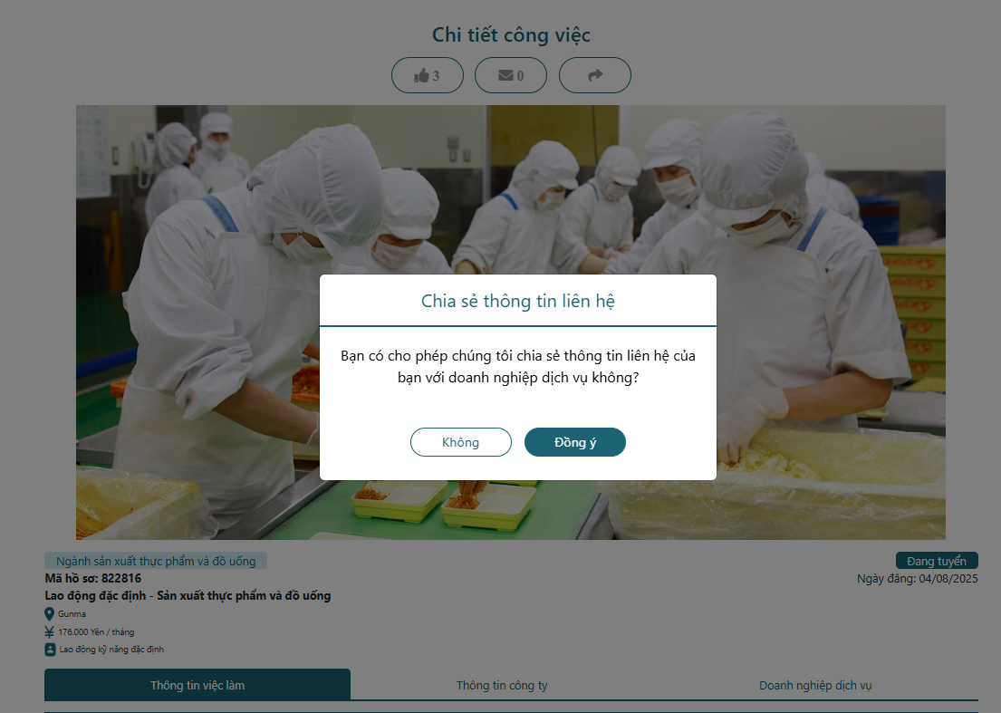The image size is (1001, 713).
Task: Click the thumbs-up like icon
Action: click(421, 76)
